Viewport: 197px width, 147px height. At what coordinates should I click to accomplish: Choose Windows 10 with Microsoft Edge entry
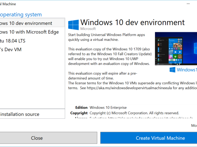tap(32, 32)
